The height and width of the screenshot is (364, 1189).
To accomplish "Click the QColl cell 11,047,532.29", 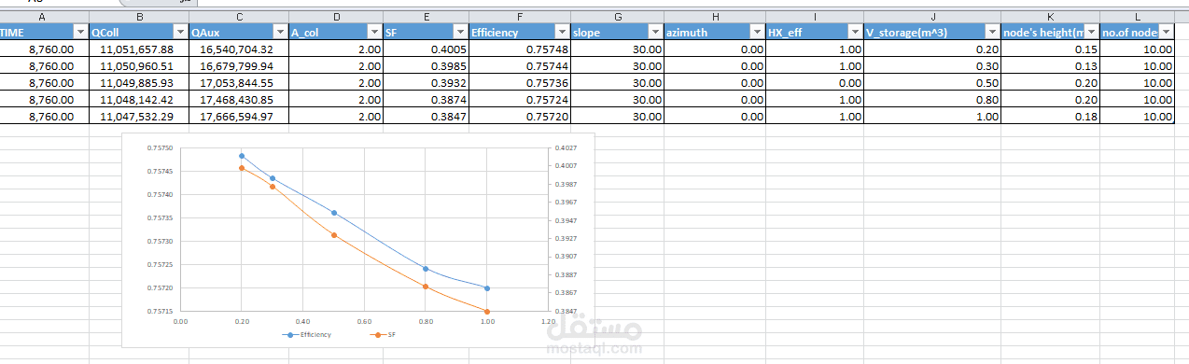I will pos(139,116).
